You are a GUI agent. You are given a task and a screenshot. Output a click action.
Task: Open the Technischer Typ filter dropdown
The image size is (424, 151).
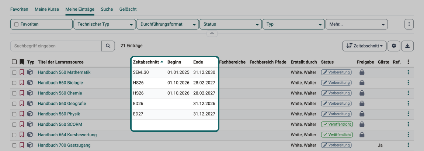tap(105, 24)
